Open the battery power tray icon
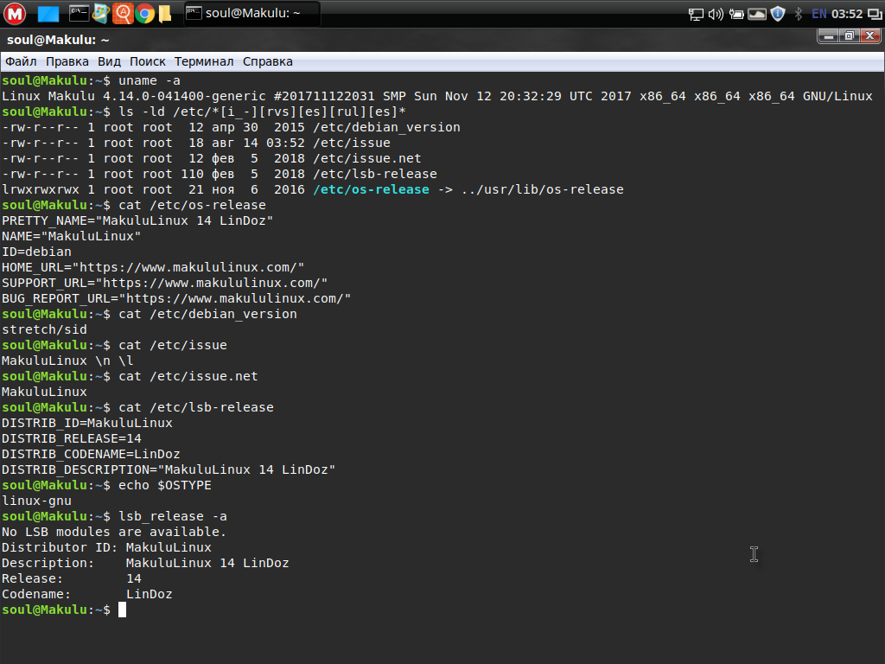The image size is (885, 664). (736, 14)
